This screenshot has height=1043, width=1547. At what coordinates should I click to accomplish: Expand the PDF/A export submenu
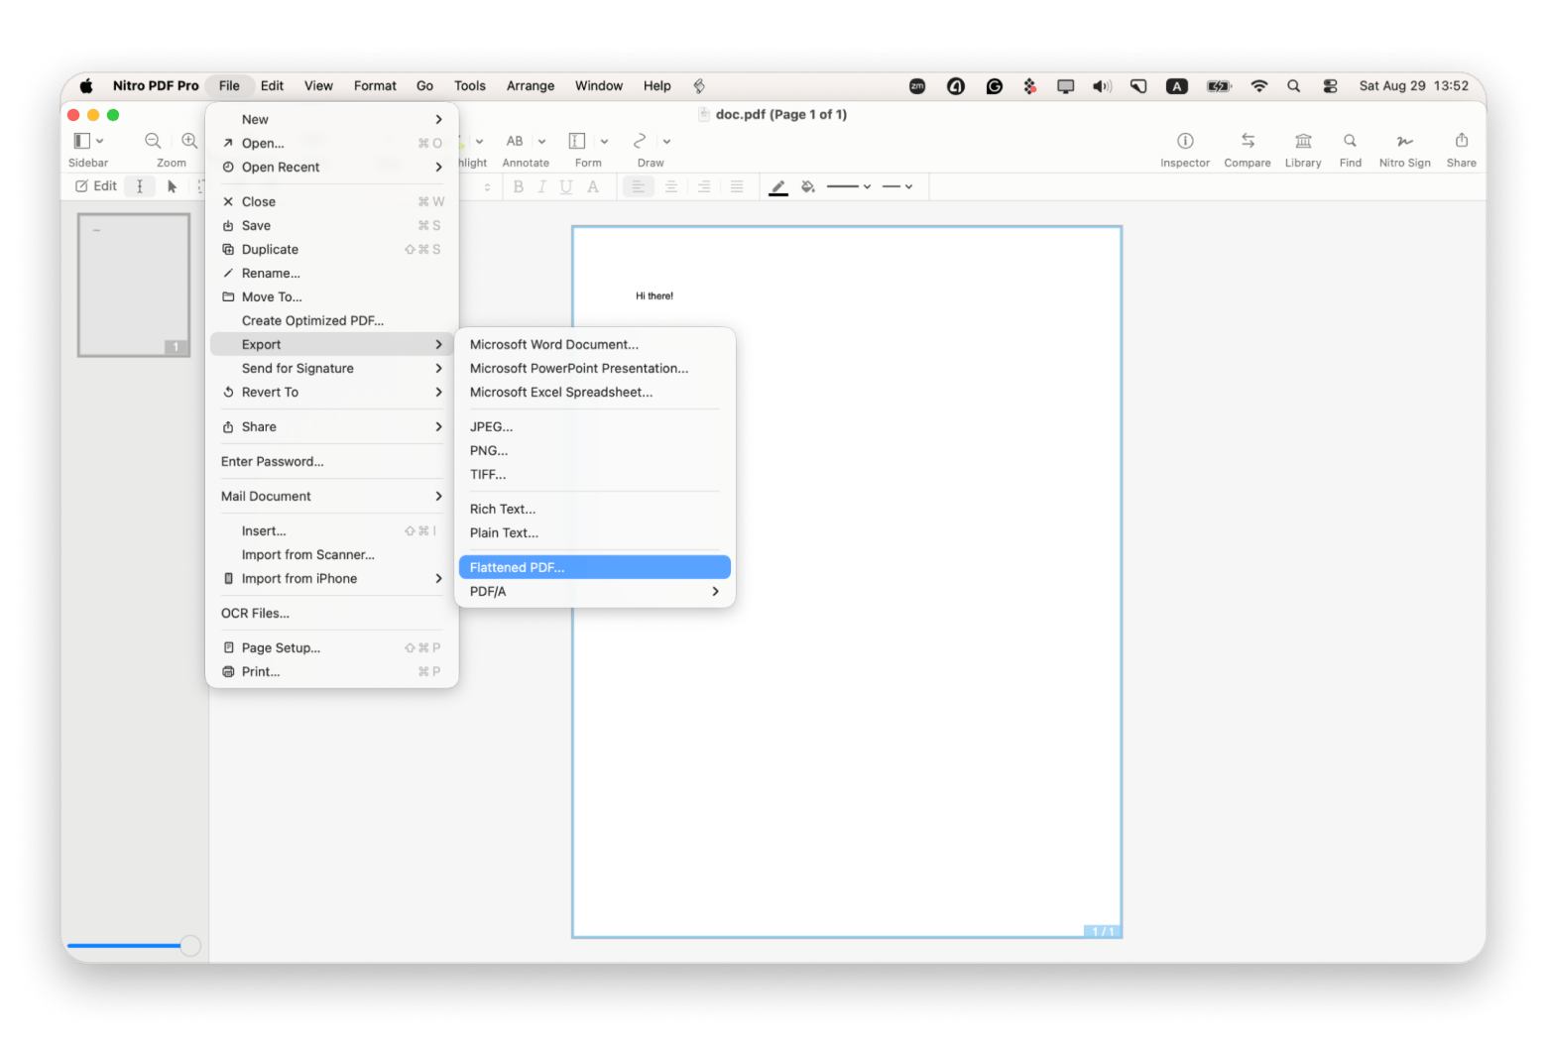pyautogui.click(x=594, y=591)
